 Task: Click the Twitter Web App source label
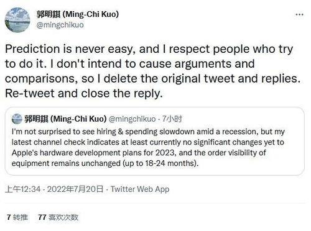[x=140, y=189]
